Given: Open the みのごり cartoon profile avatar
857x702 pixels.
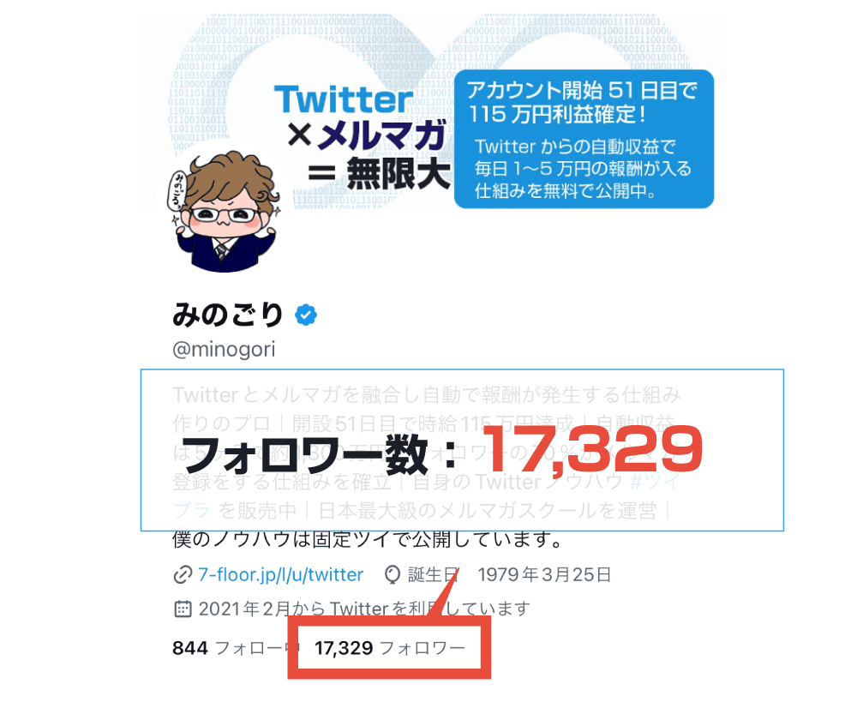Looking at the screenshot, I should point(221,210).
